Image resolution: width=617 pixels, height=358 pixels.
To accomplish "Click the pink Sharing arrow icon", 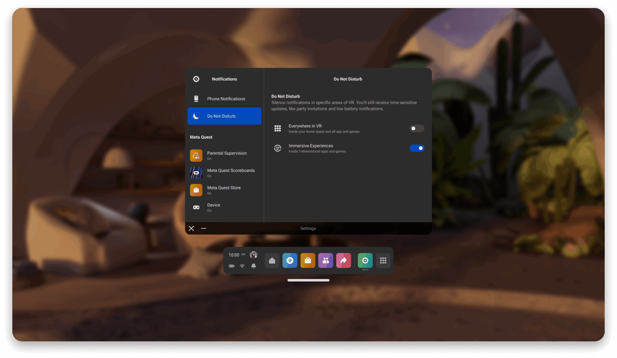I will pyautogui.click(x=344, y=261).
